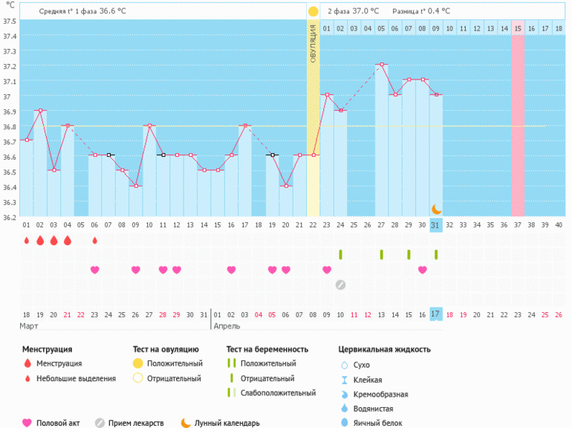Open the '2 фаза 37.0 °C' header section

pos(353,11)
